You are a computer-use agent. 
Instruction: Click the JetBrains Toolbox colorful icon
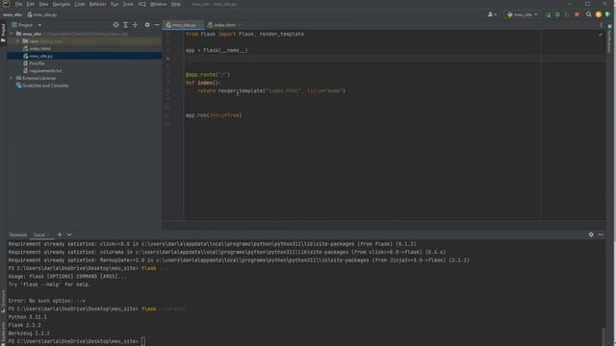click(x=607, y=15)
